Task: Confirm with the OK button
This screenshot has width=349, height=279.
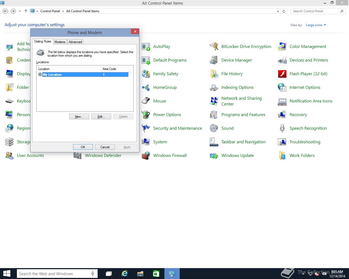Action: [83, 147]
